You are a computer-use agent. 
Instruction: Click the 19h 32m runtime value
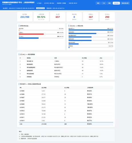(52, 3)
